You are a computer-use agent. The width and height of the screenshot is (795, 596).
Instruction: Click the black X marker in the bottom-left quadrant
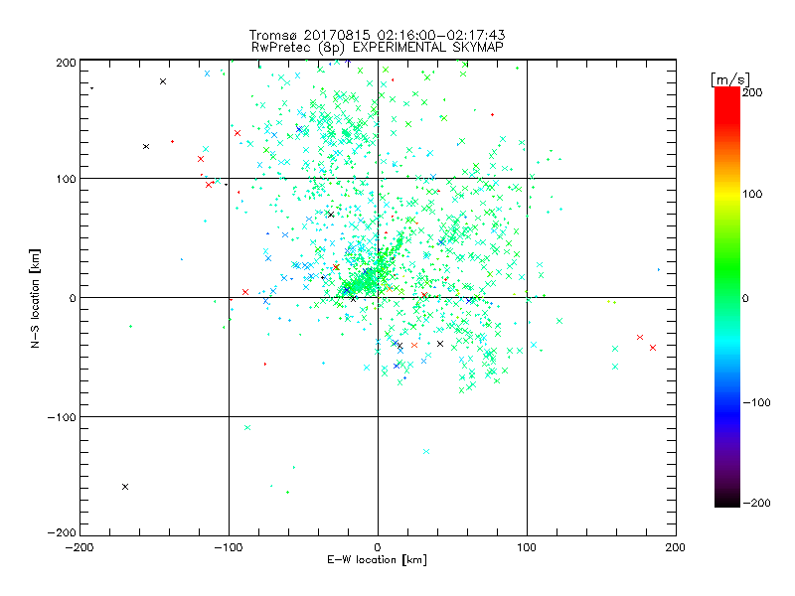point(125,487)
